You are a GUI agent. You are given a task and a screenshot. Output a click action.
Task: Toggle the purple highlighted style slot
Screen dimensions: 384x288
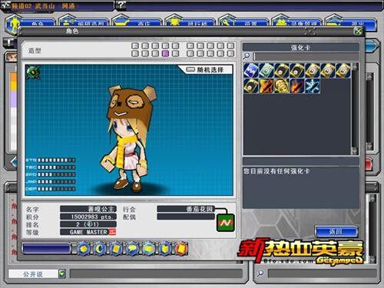[165, 54]
